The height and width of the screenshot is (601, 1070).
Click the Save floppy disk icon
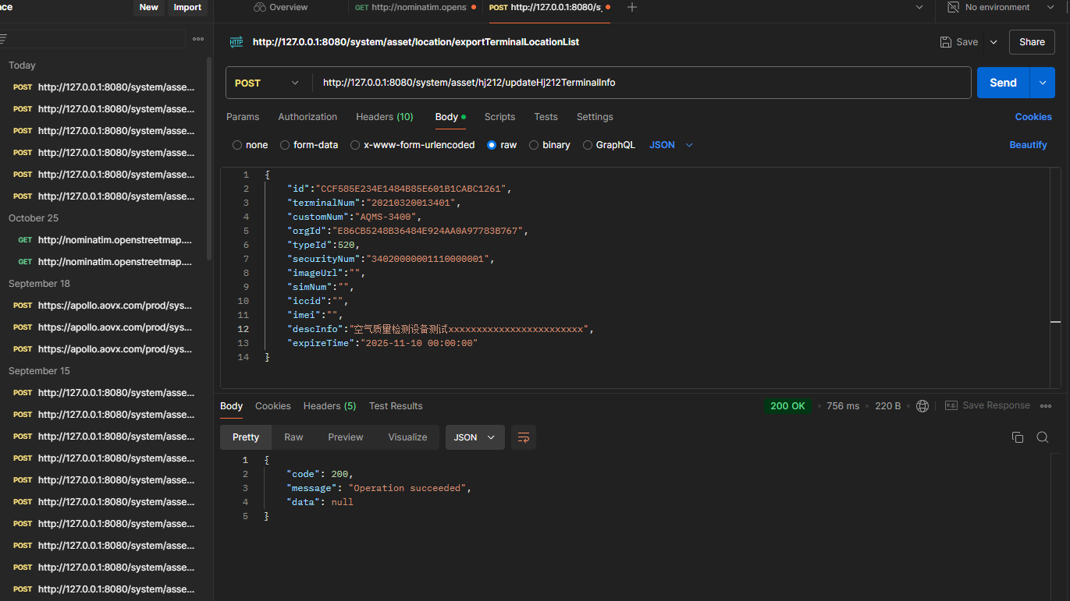pyautogui.click(x=946, y=42)
